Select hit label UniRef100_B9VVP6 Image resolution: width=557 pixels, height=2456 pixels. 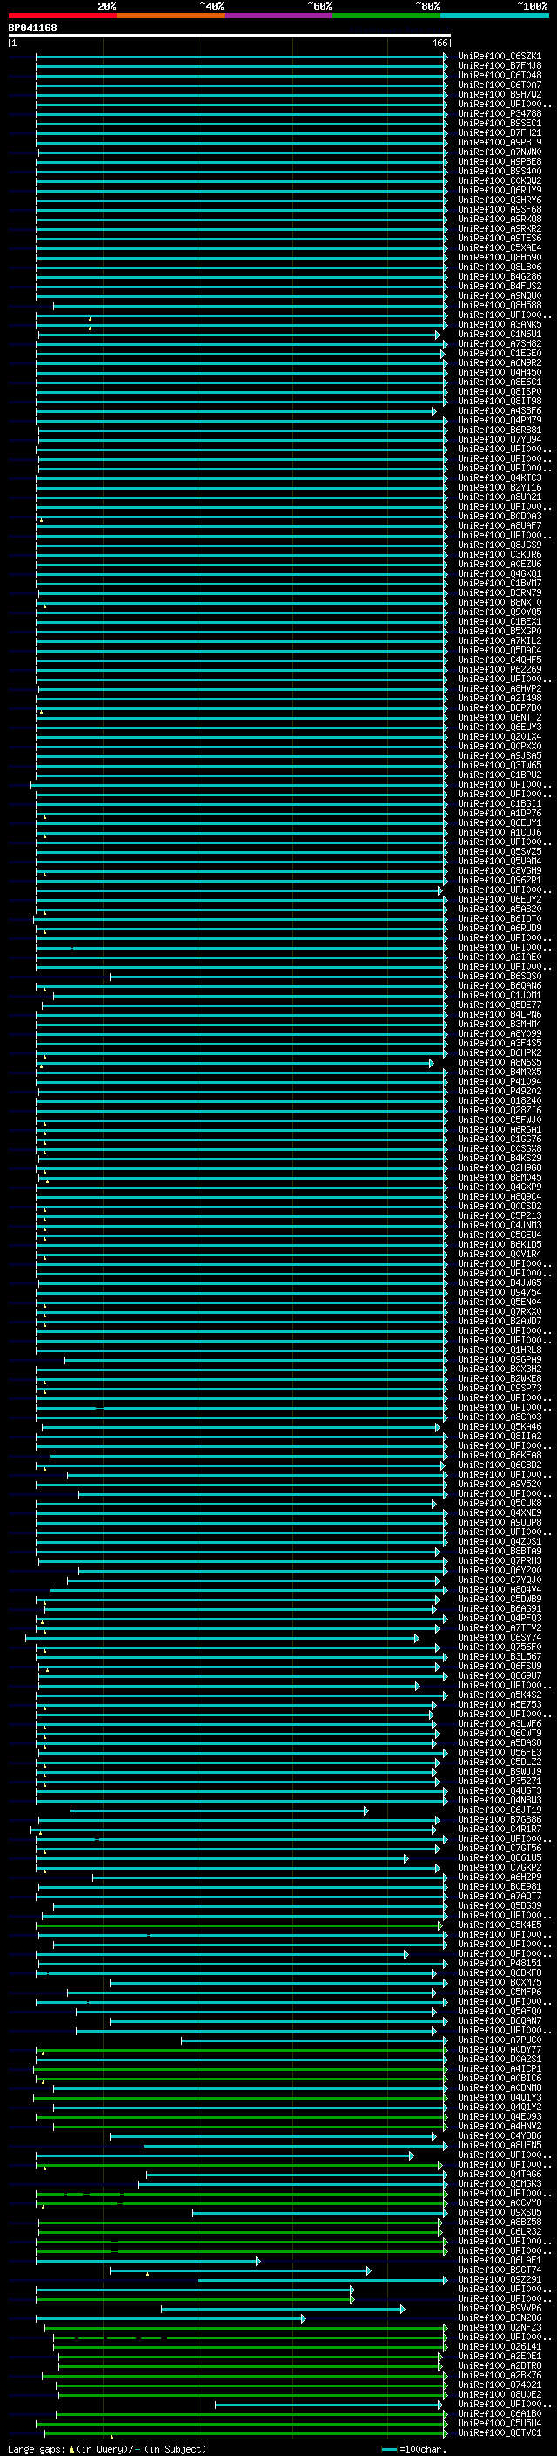499,2308
